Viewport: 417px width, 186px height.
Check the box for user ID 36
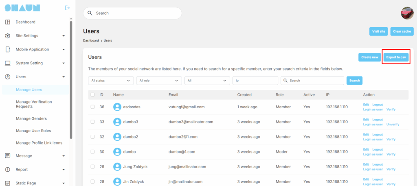93,107
